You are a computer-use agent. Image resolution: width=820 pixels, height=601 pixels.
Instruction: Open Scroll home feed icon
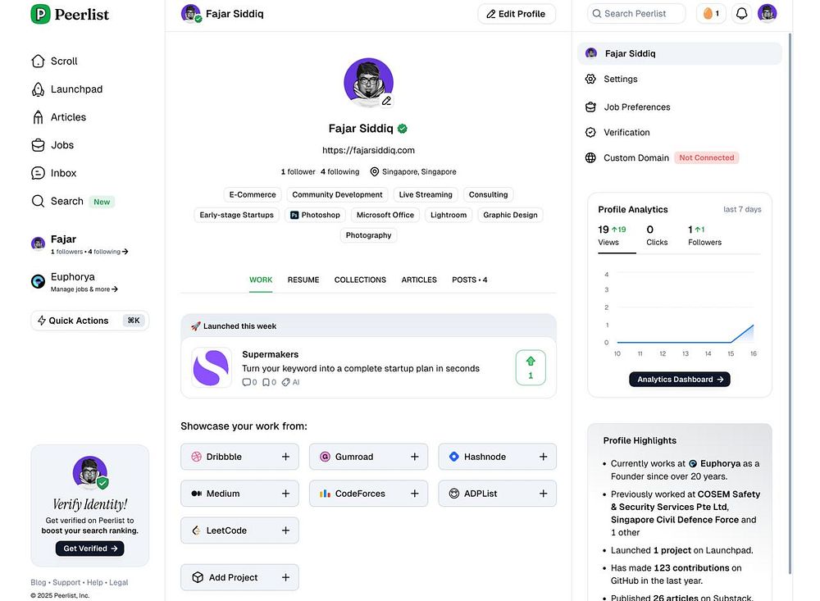click(38, 61)
